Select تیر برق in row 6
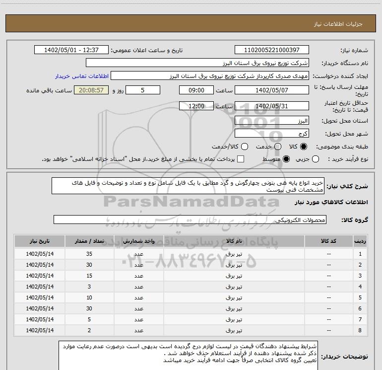The width and height of the screenshot is (382, 370). [x=234, y=309]
